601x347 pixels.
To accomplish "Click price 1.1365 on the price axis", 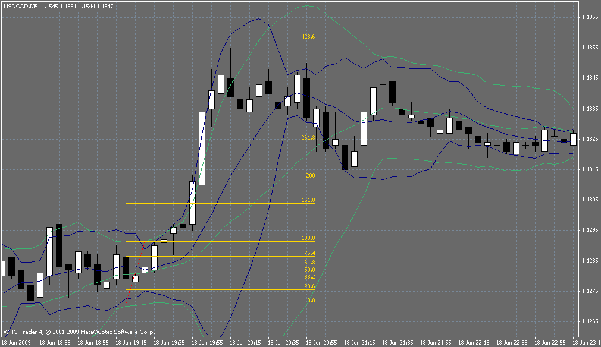I will click(x=590, y=17).
